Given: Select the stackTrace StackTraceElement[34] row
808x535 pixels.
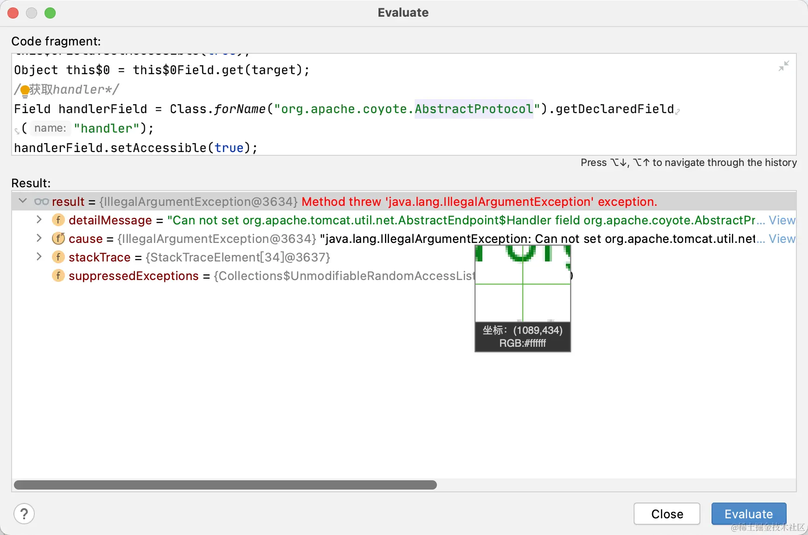Looking at the screenshot, I should (x=404, y=257).
